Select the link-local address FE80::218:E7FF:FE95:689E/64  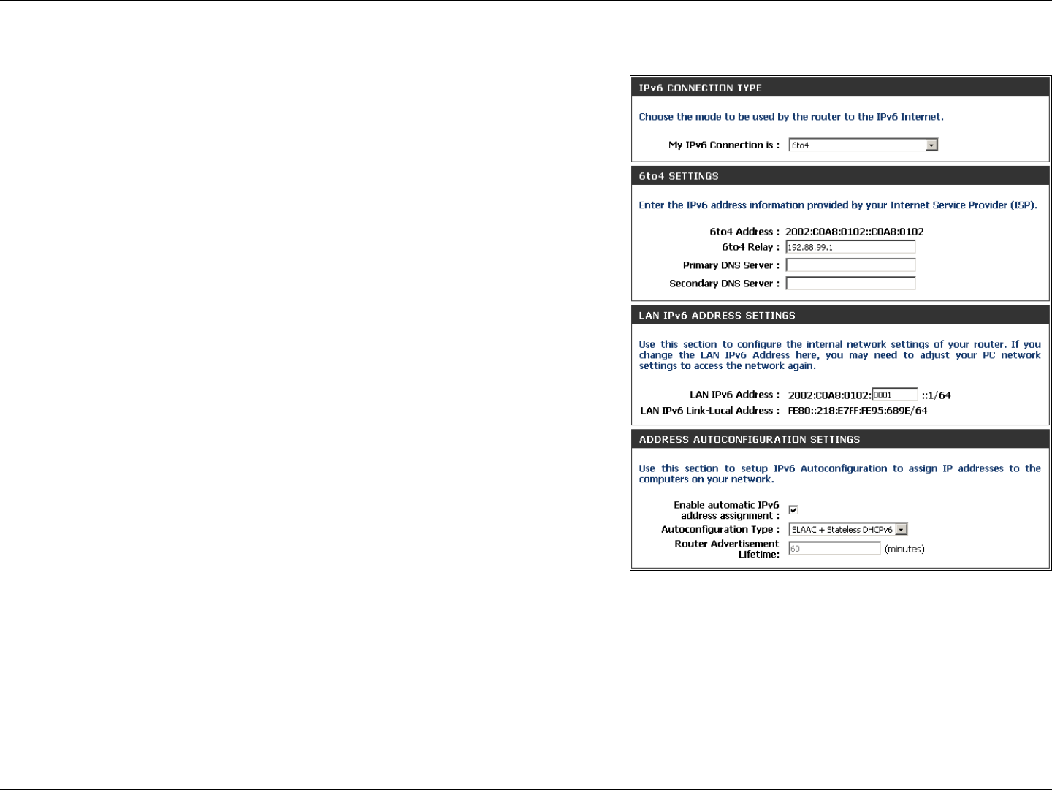coord(858,411)
